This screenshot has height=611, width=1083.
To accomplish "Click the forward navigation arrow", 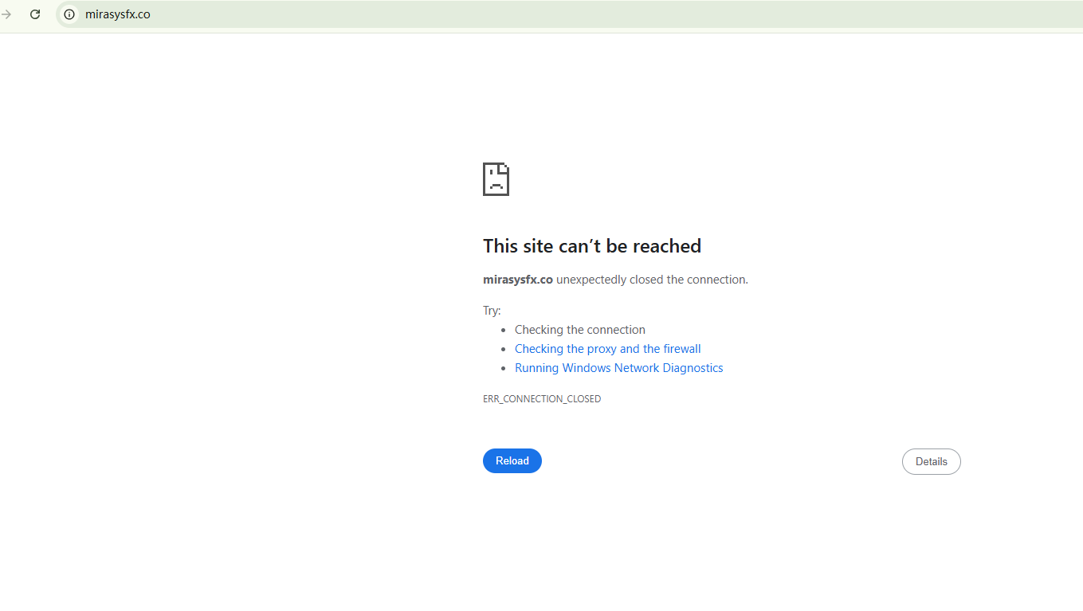I will pyautogui.click(x=6, y=14).
